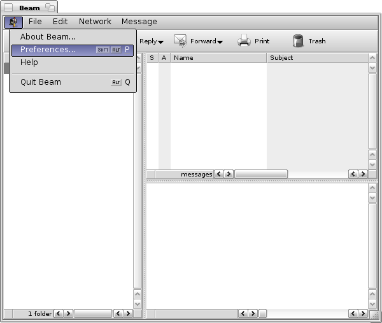Click left scroll arrow beside messages counter

(218, 174)
